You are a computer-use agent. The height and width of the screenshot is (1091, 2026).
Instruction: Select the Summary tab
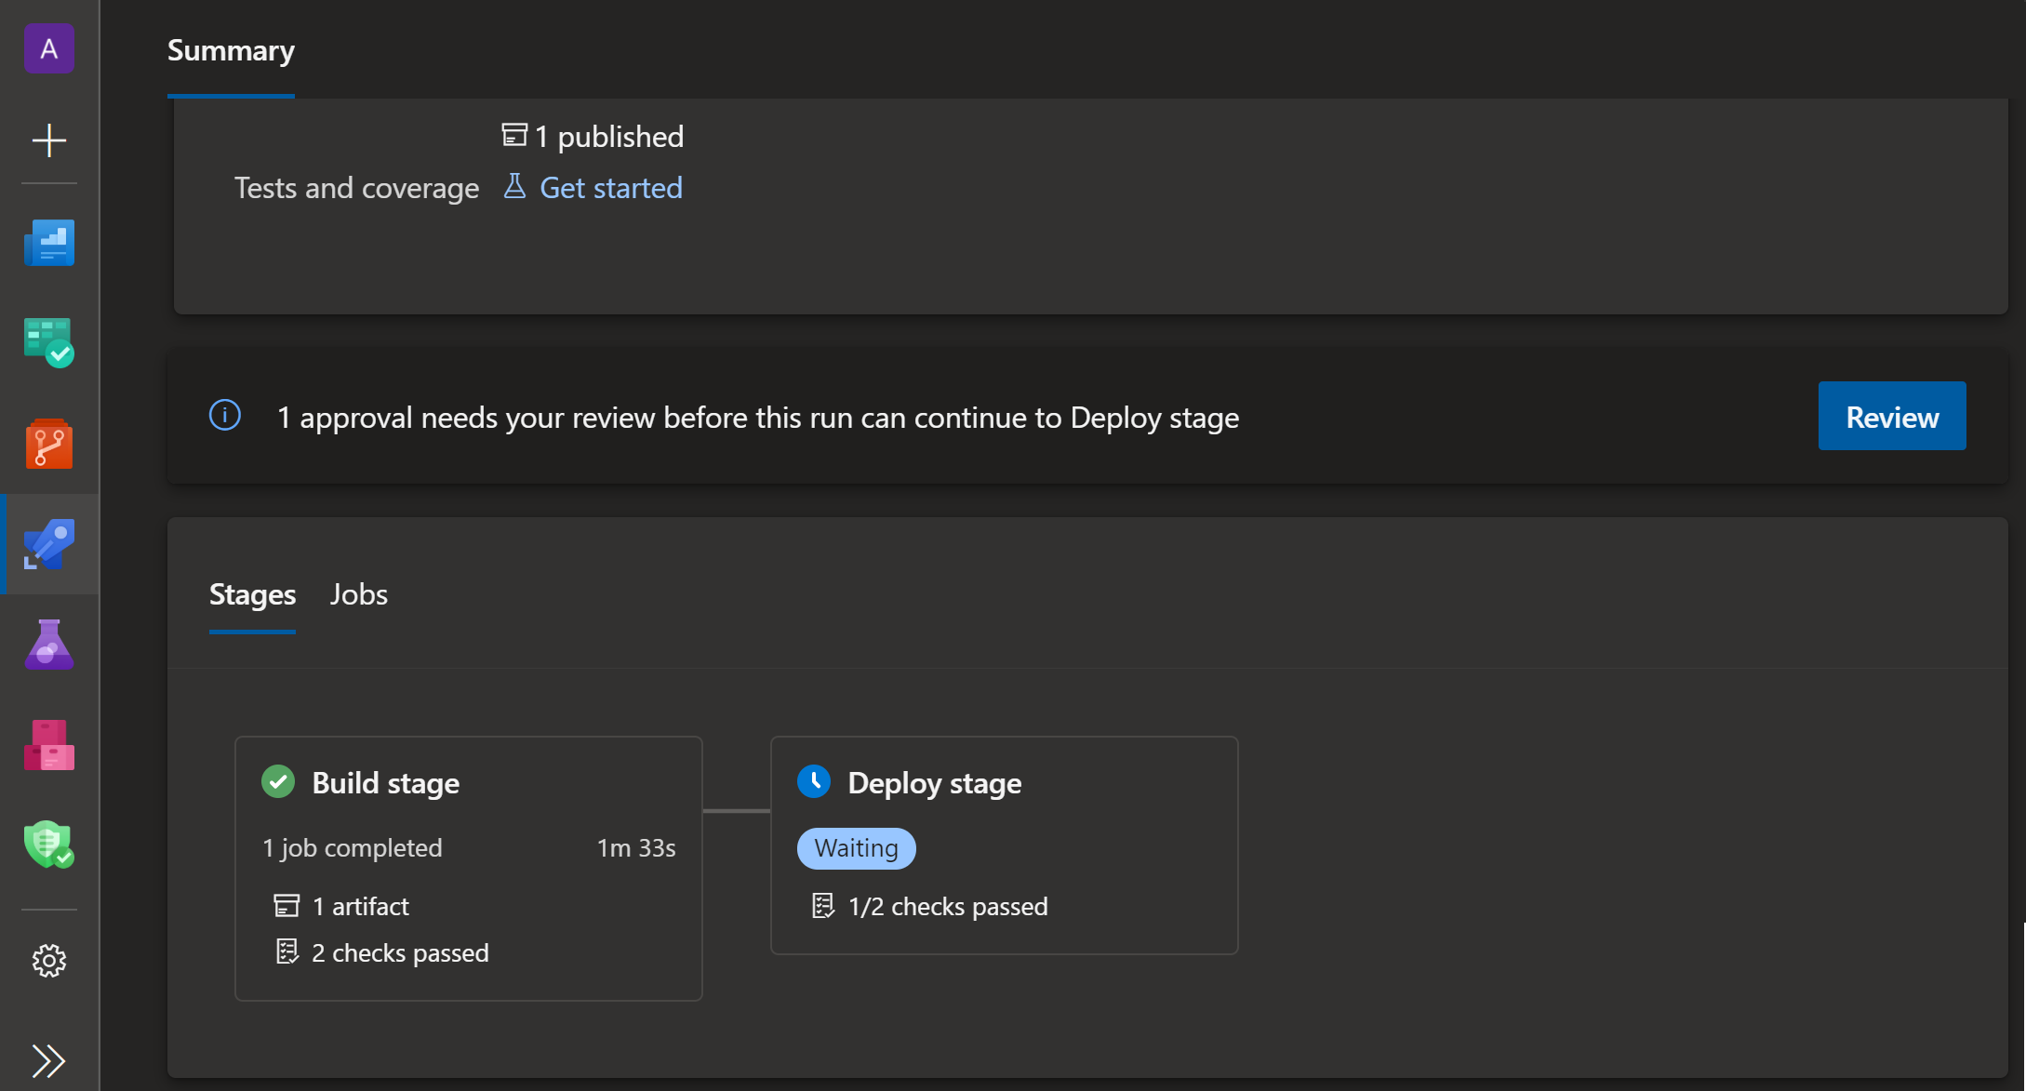tap(231, 51)
